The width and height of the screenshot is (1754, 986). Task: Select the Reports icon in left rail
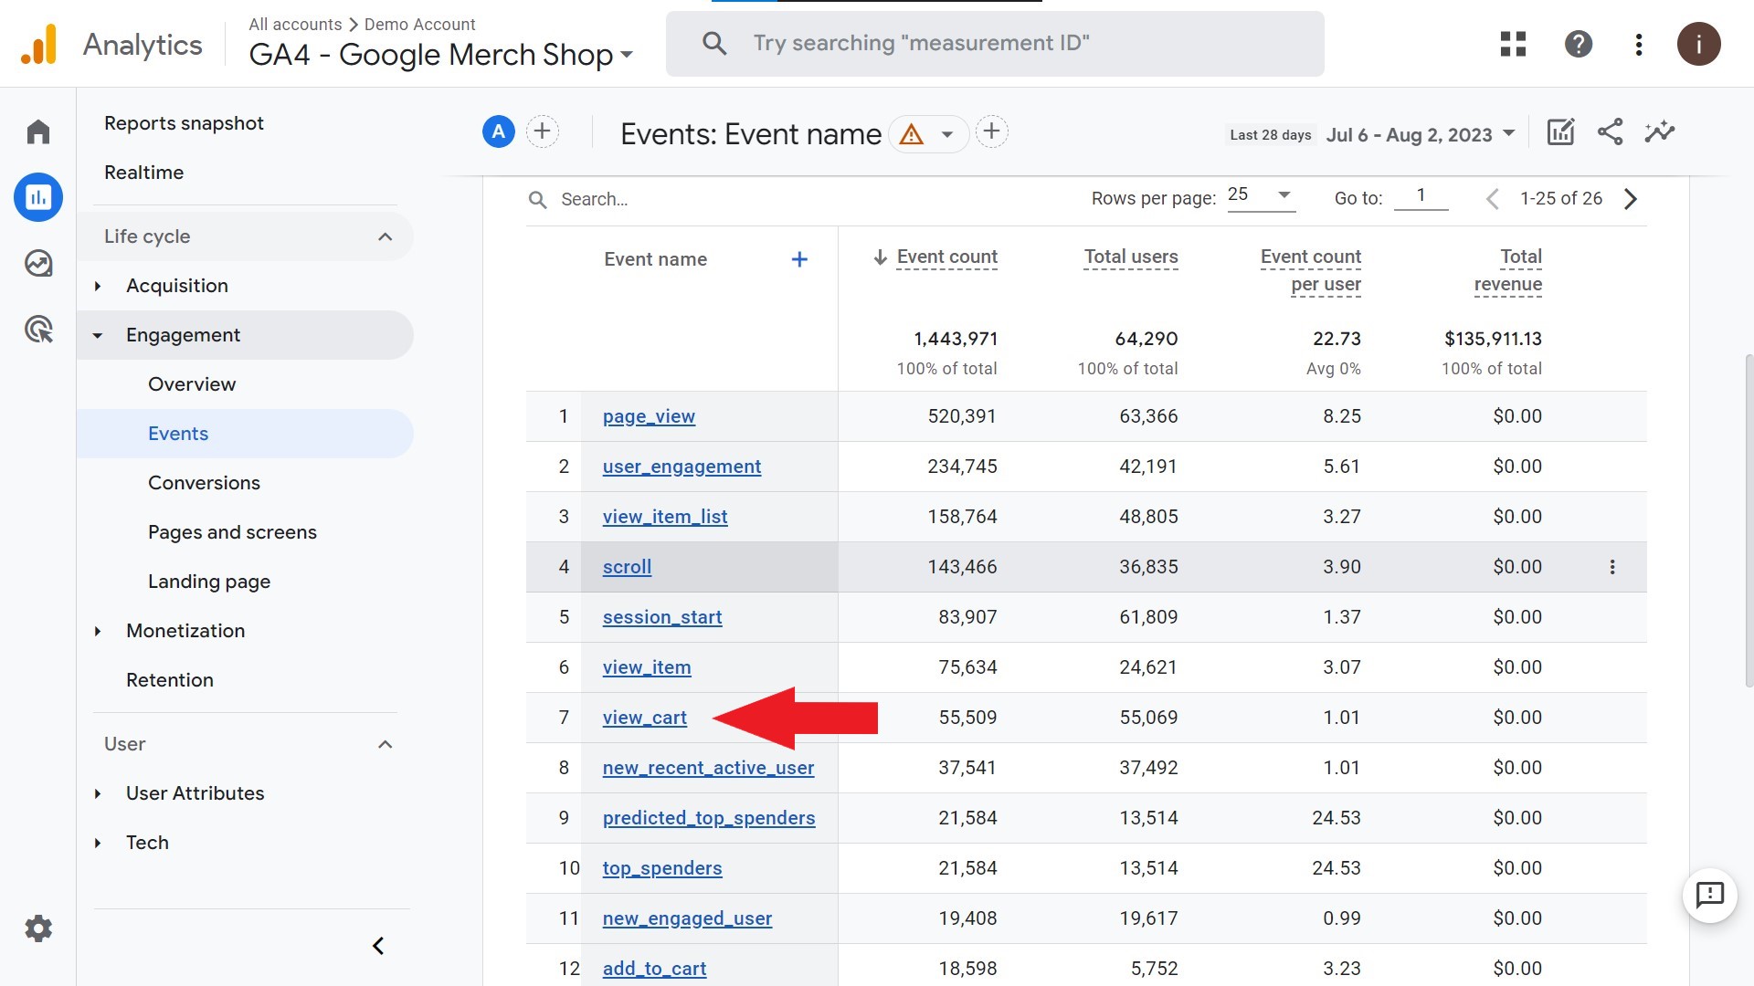[38, 197]
